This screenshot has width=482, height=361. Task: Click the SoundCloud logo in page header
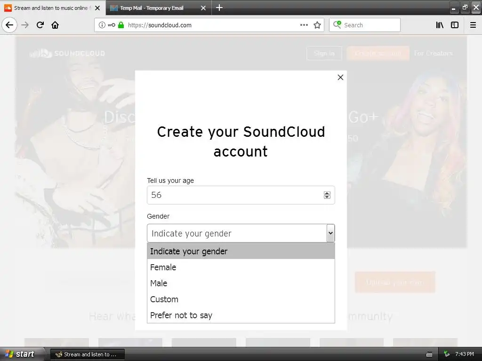(67, 53)
